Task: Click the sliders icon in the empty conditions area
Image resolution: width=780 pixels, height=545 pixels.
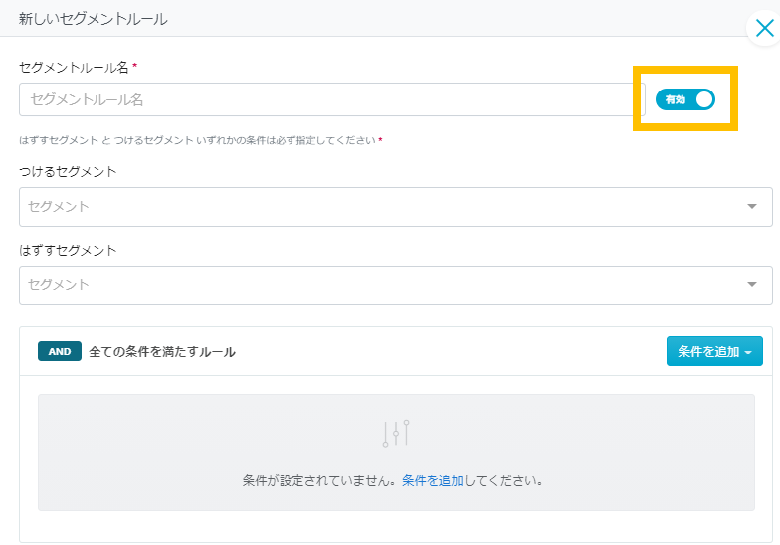Action: pos(396,434)
